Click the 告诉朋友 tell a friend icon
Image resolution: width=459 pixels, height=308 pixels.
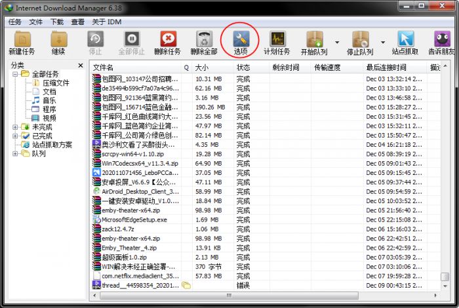442,39
